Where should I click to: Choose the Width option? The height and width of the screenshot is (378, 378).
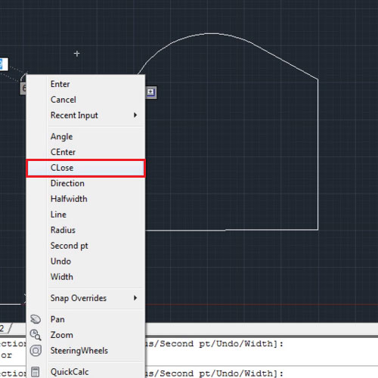pos(85,277)
